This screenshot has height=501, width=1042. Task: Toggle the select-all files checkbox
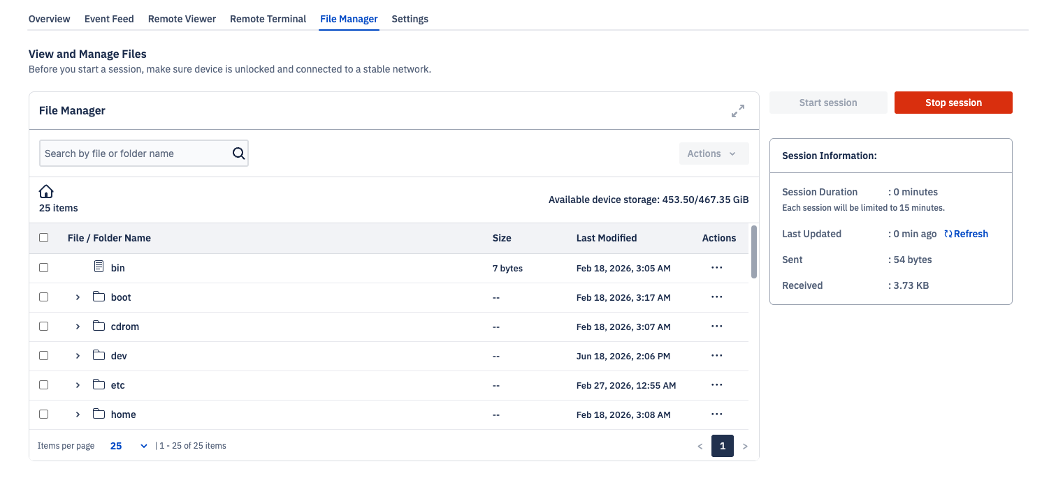point(43,238)
